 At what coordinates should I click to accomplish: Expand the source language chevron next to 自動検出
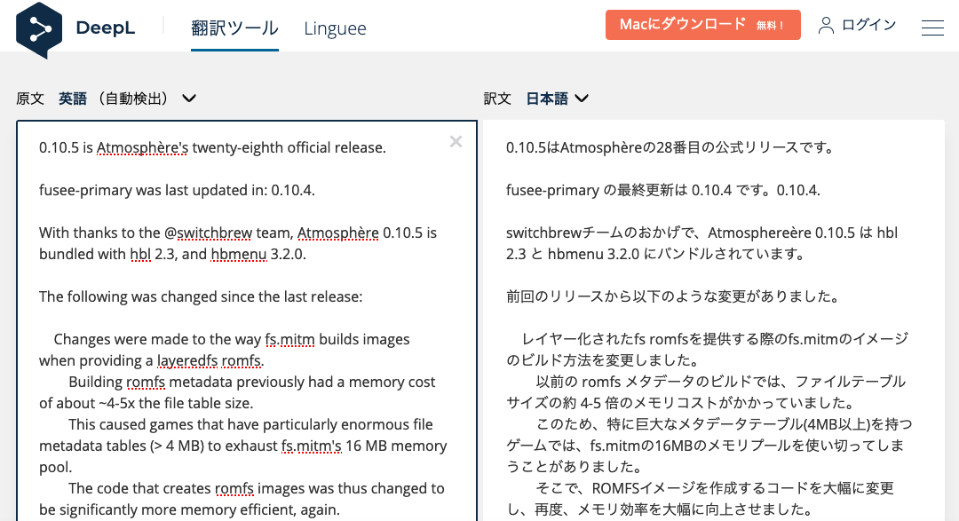(x=189, y=99)
